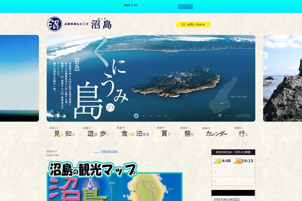302x201 pixels.
Task: Click the 兵庫県南あわじ市 header text
Action: (x=77, y=24)
